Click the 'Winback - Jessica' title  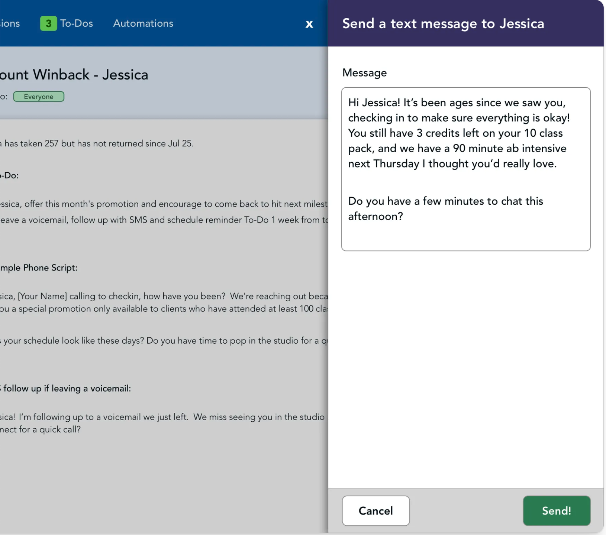tap(90, 75)
